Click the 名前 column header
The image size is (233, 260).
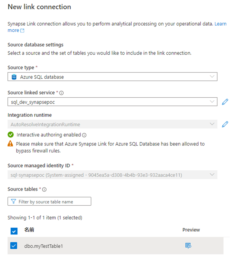29,230
